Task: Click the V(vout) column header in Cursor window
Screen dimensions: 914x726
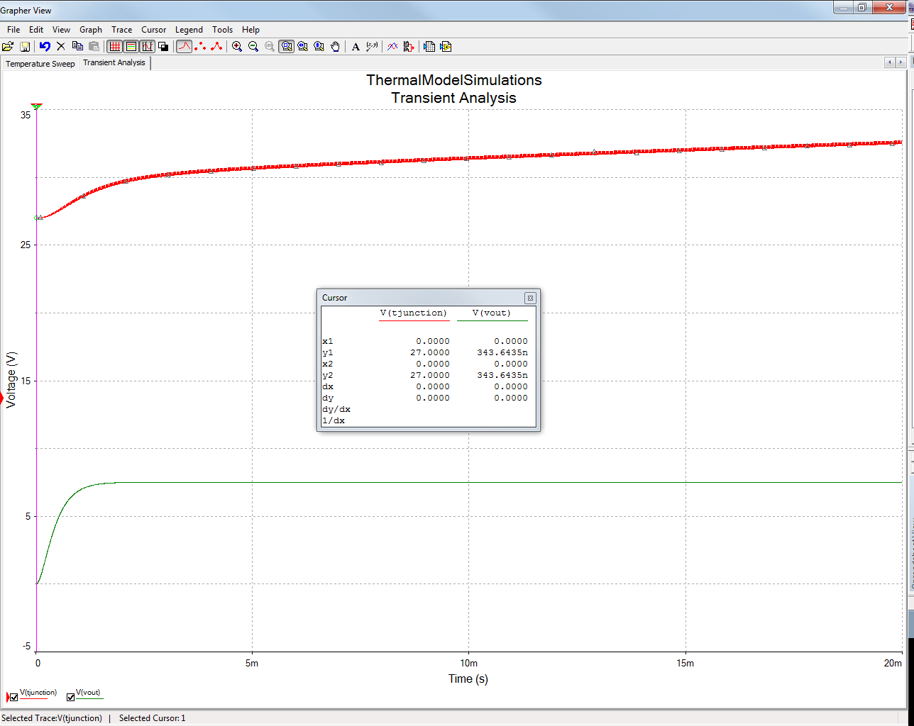Action: (x=492, y=313)
